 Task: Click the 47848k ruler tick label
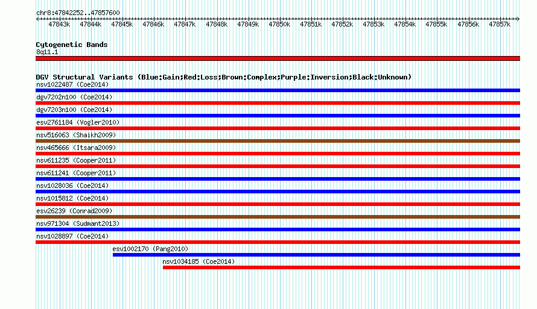click(x=217, y=24)
